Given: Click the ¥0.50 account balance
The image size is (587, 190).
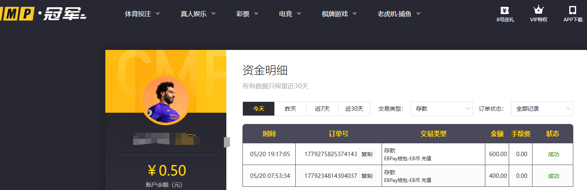Looking at the screenshot, I should coord(167,171).
